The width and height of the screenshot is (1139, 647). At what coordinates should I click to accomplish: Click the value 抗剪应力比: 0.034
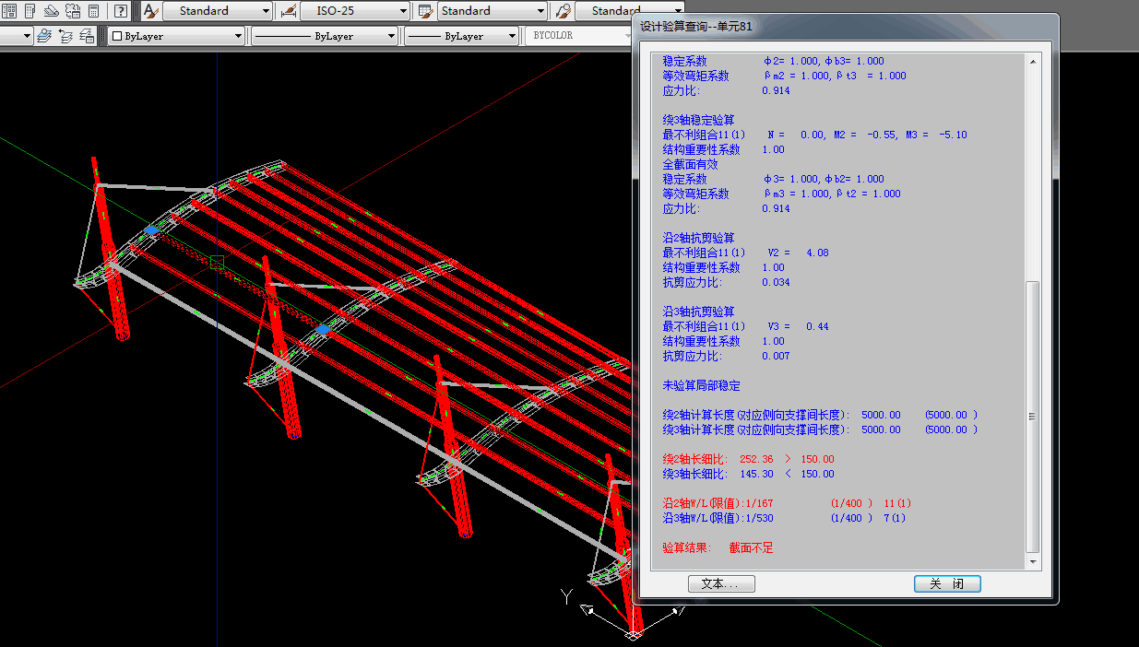pyautogui.click(x=726, y=282)
